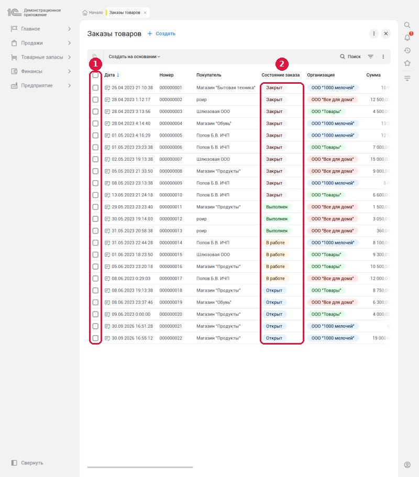Sort by the Покупатель column header
Screen dimensions: 419x477
[209, 75]
